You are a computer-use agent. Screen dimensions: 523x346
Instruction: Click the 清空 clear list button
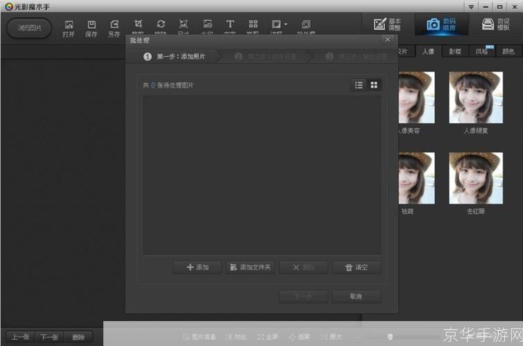pyautogui.click(x=357, y=267)
